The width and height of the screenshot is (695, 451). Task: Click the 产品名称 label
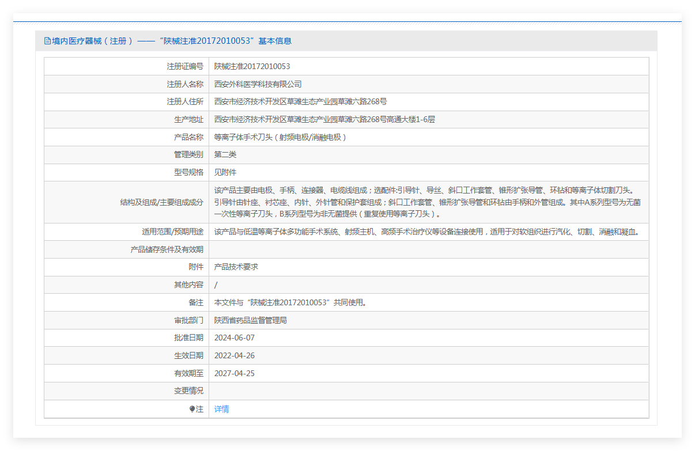point(188,137)
